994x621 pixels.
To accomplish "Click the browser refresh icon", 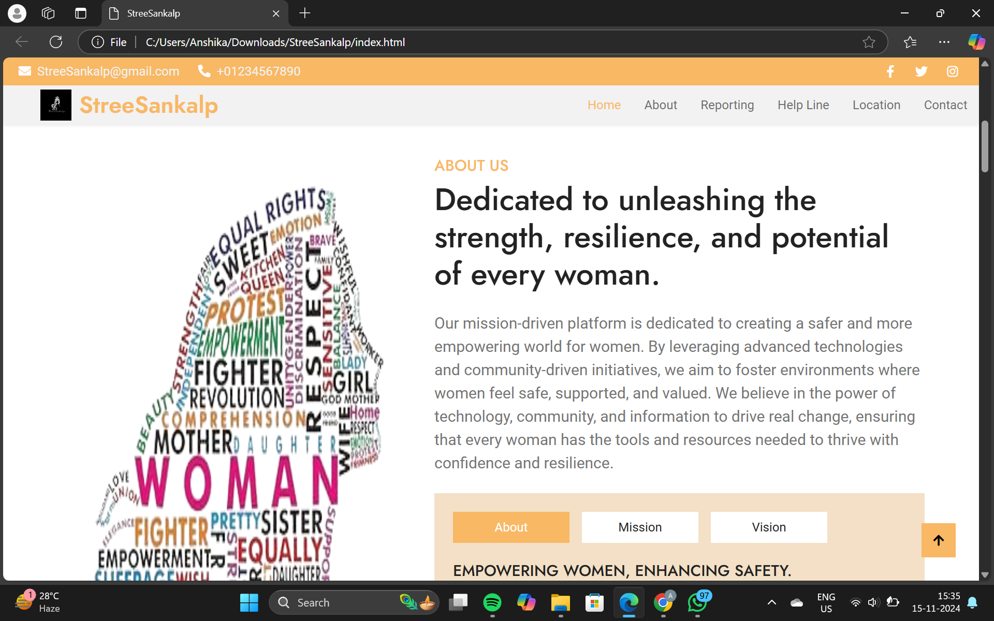I will pyautogui.click(x=56, y=42).
